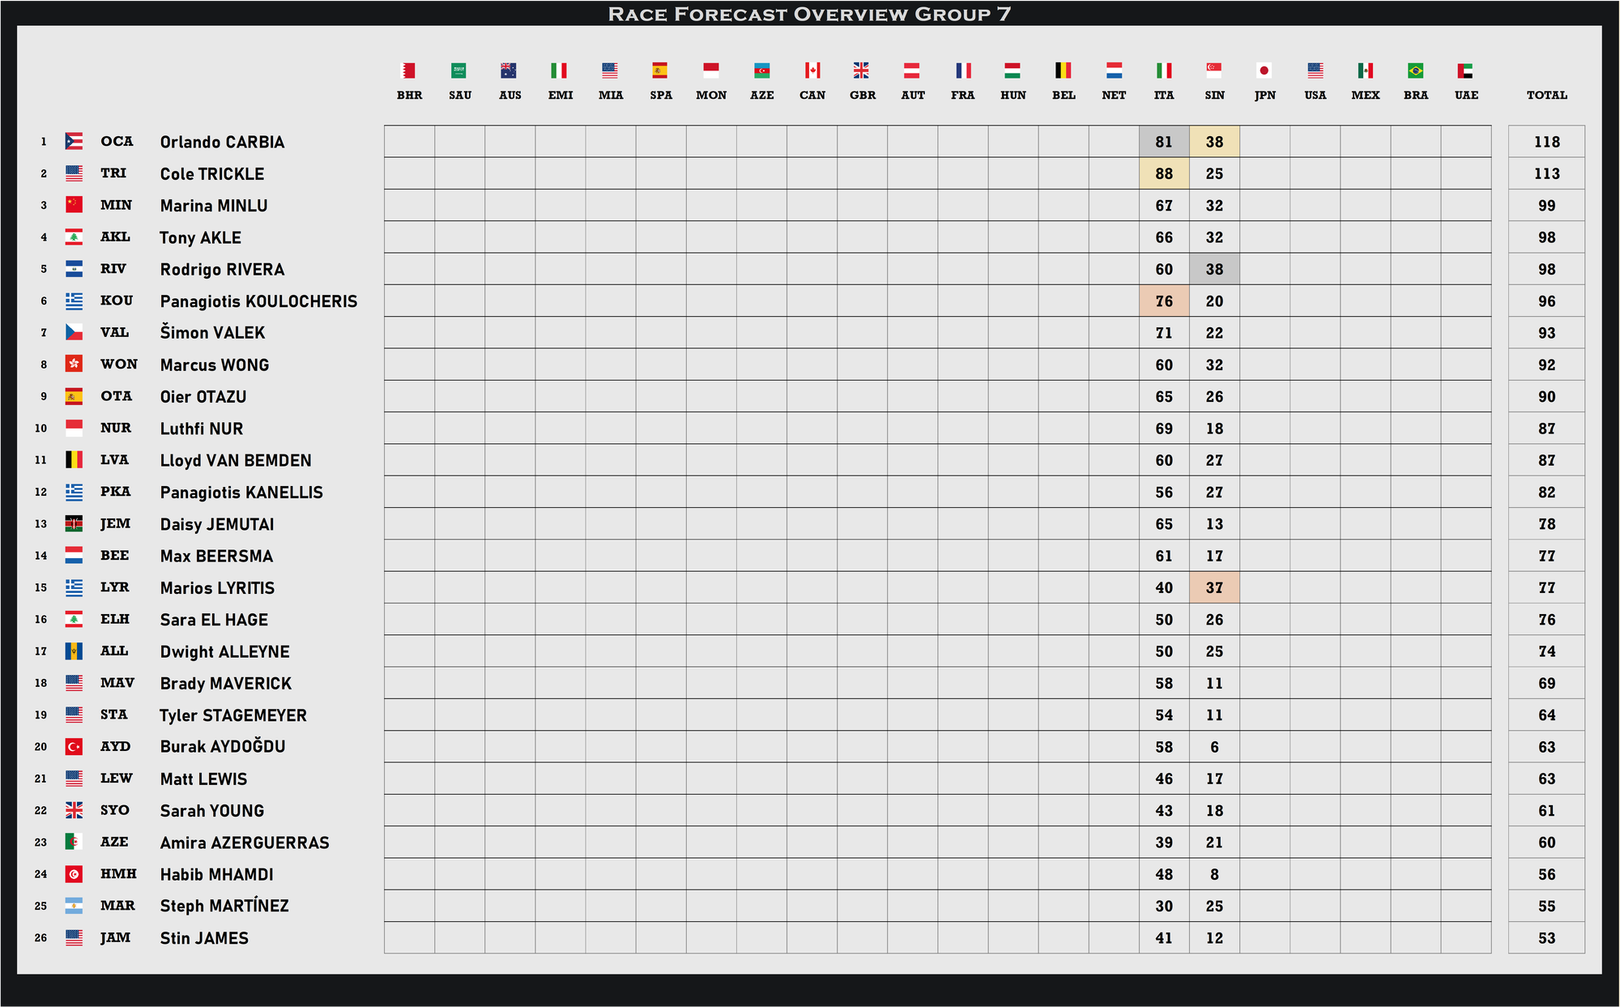The image size is (1620, 1007).
Task: Click the Canada flag above CAN
Action: pyautogui.click(x=812, y=70)
